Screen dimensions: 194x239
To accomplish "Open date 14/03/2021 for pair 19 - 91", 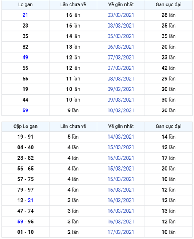I will click(x=121, y=137).
